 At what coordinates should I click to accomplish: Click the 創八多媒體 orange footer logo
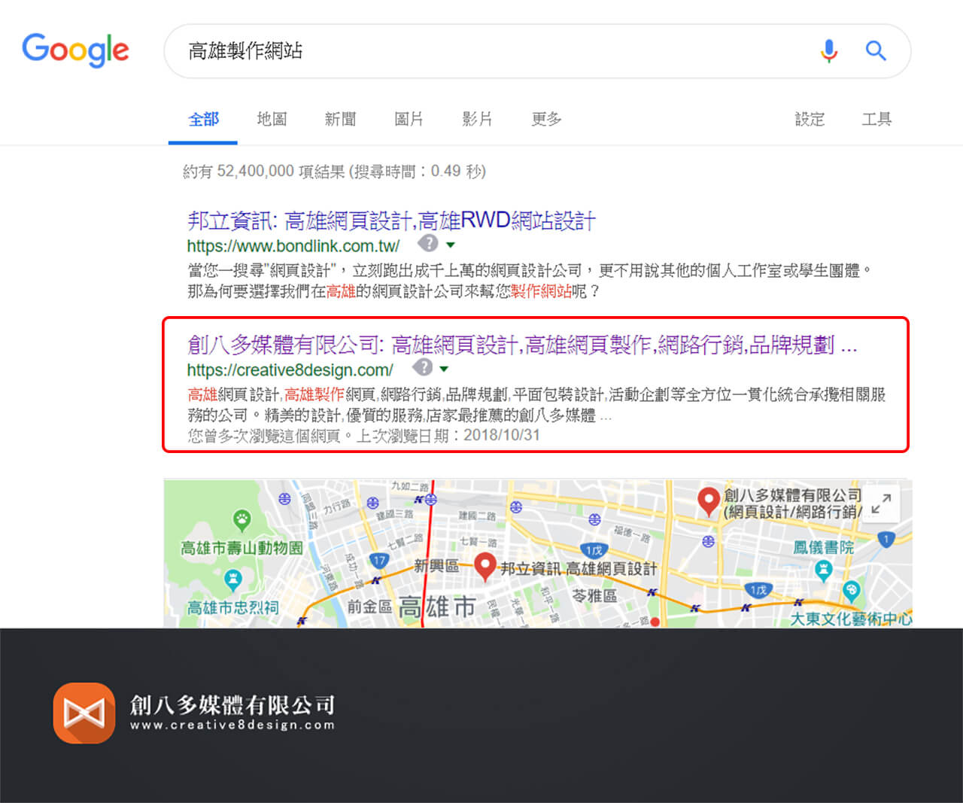tap(84, 713)
